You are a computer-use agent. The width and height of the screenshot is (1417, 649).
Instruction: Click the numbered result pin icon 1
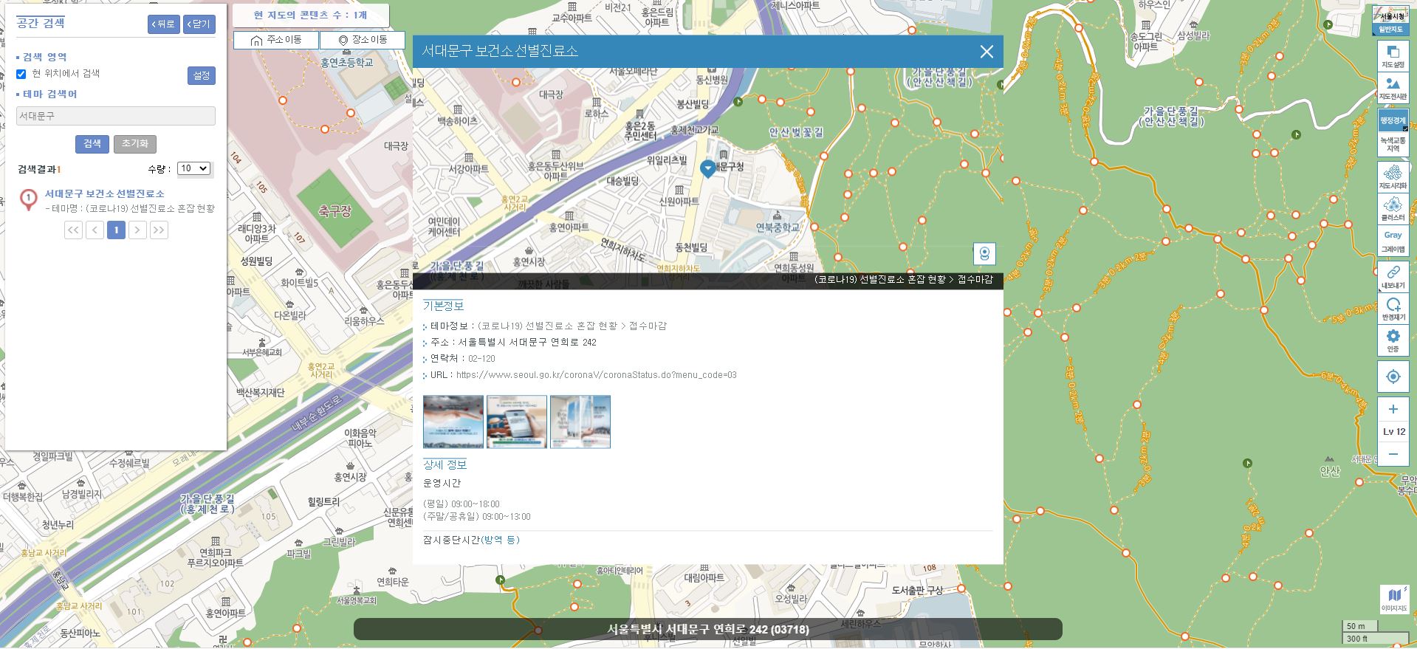click(29, 199)
